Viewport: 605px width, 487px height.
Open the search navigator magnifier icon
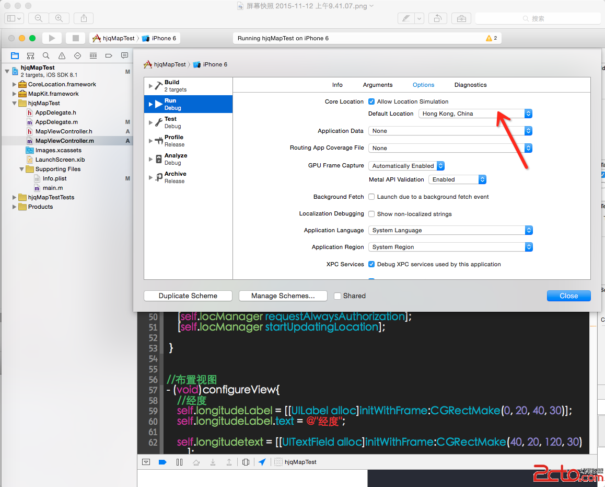click(x=46, y=55)
